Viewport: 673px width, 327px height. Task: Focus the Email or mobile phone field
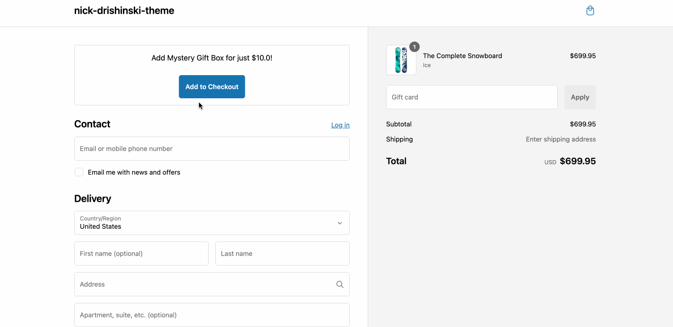pos(212,149)
